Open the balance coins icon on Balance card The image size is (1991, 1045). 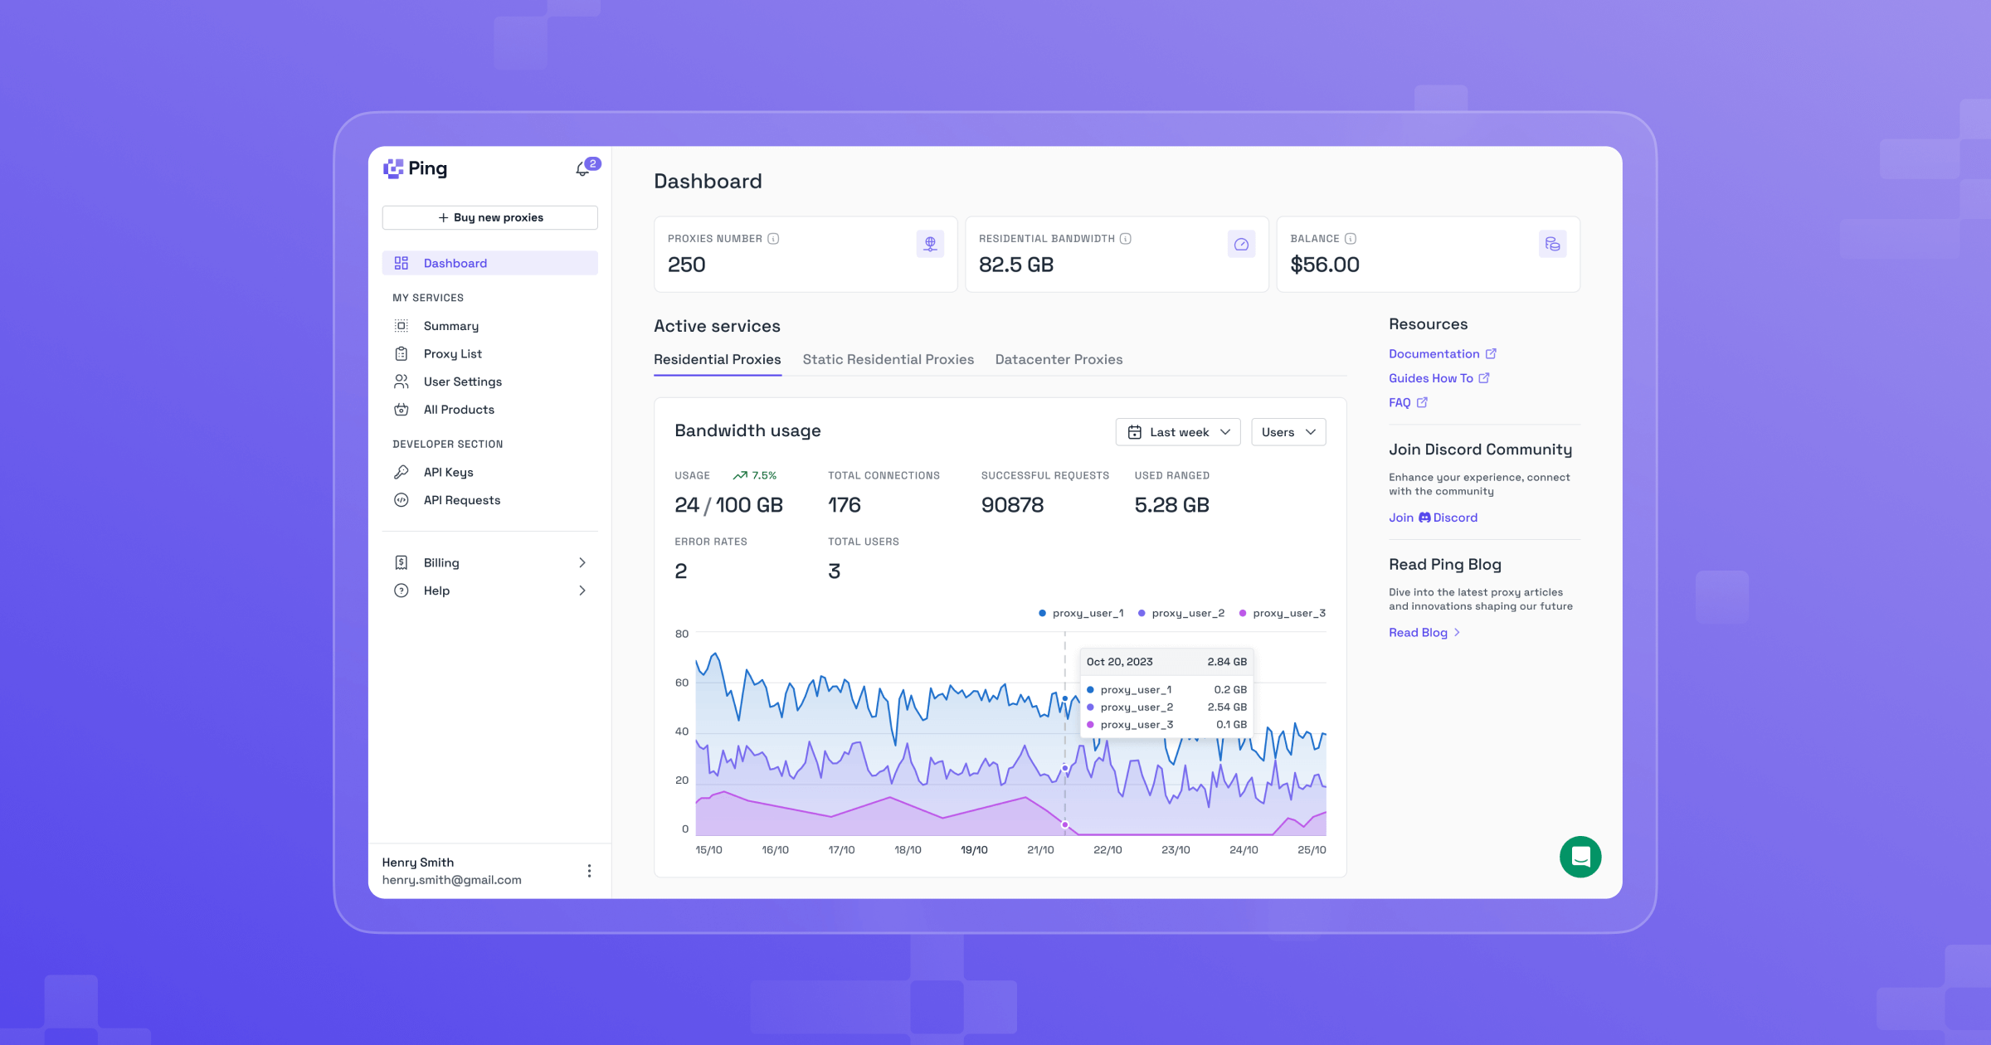[x=1552, y=243]
